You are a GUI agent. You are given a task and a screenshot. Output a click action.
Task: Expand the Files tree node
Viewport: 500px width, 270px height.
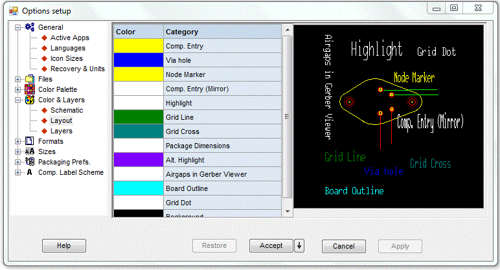[x=18, y=79]
